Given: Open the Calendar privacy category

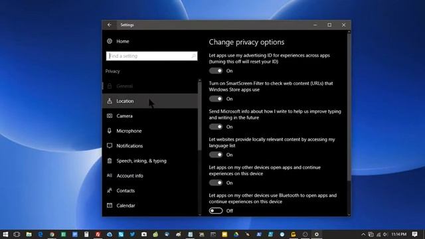Looking at the screenshot, I should click(x=150, y=205).
